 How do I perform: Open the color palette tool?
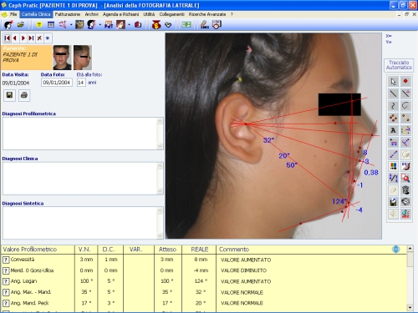pos(393,166)
